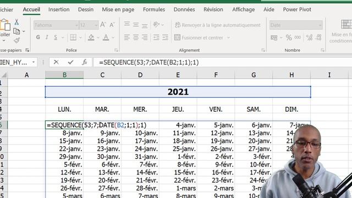Click the accounting number format icon
The height and width of the screenshot is (198, 352).
[274, 38]
